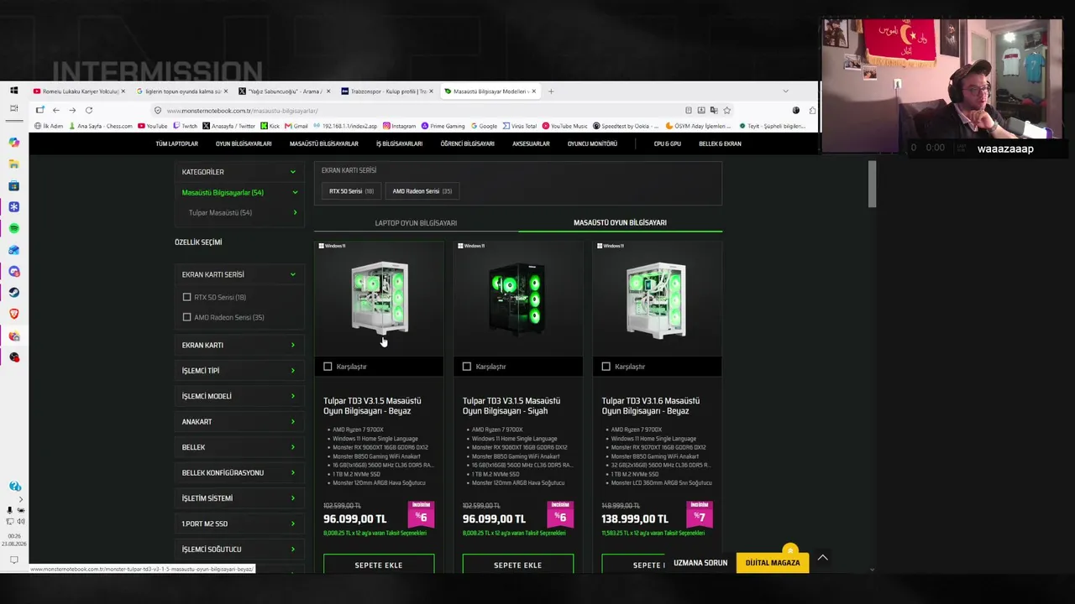Open the Google bookmark
The height and width of the screenshot is (604, 1075).
coord(484,126)
